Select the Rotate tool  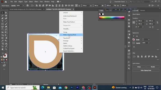(3, 29)
